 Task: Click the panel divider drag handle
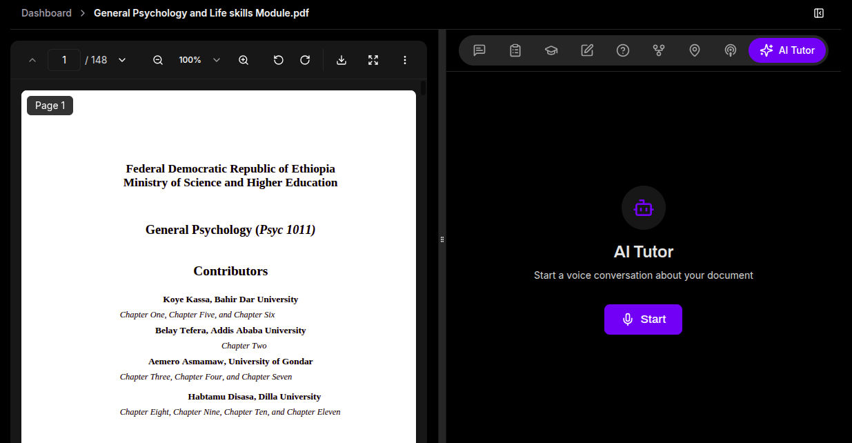coord(442,239)
